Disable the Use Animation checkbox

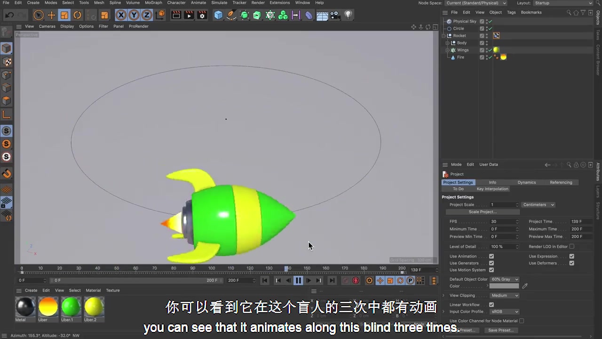(491, 256)
